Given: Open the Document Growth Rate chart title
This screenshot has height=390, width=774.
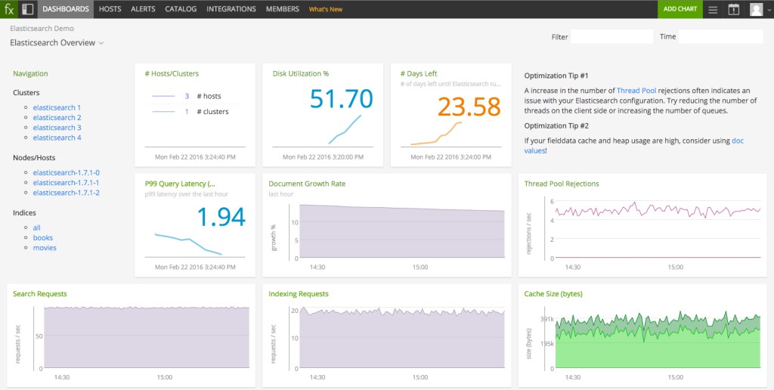Looking at the screenshot, I should 307,184.
